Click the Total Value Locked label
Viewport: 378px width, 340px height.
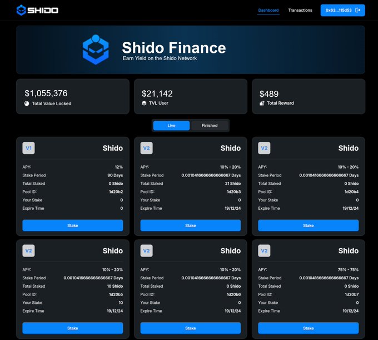[52, 104]
